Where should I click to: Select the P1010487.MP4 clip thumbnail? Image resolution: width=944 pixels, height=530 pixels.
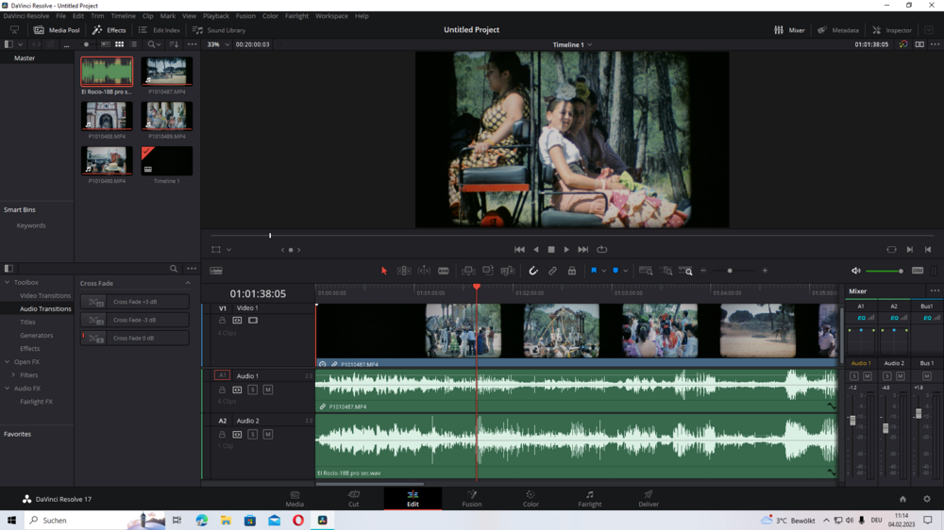167,72
